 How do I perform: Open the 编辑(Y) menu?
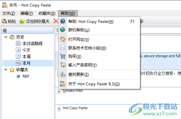click(x=27, y=13)
